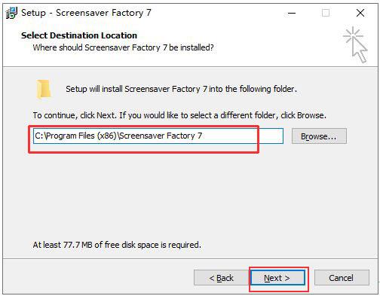
Task: Click the yellow folder icon
Action: [44, 89]
